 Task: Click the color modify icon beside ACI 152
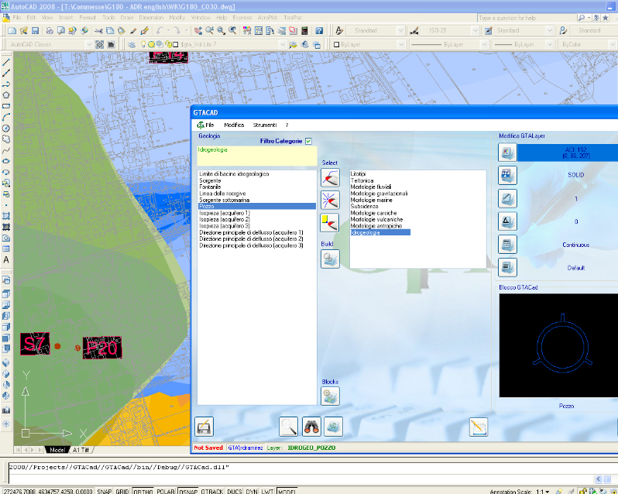pos(507,153)
